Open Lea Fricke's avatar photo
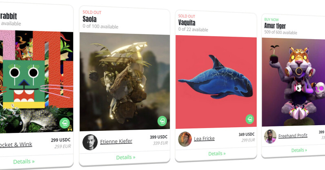325x170 pixels. click(x=185, y=139)
